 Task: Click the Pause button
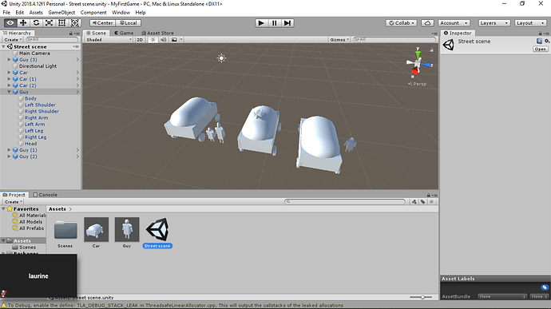274,23
